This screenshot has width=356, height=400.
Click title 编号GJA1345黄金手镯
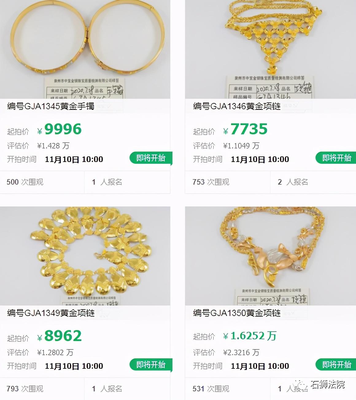pyautogui.click(x=51, y=106)
